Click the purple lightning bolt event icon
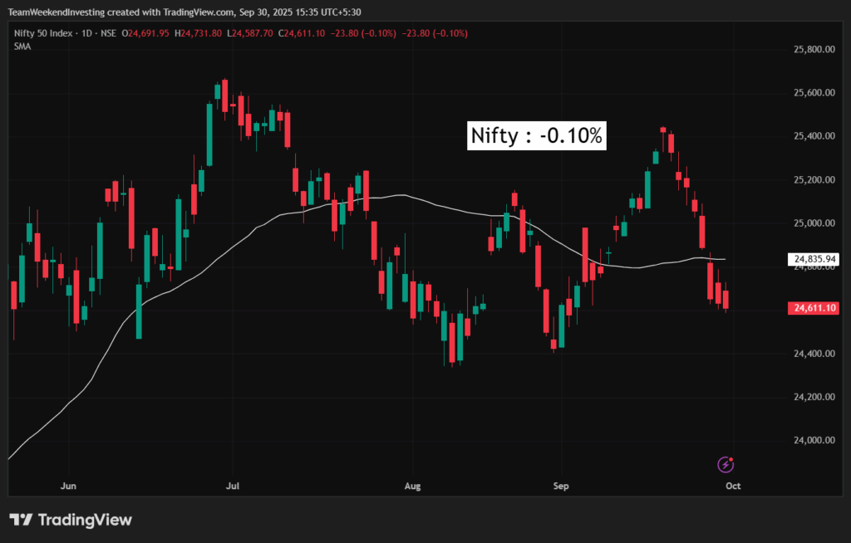 point(726,464)
